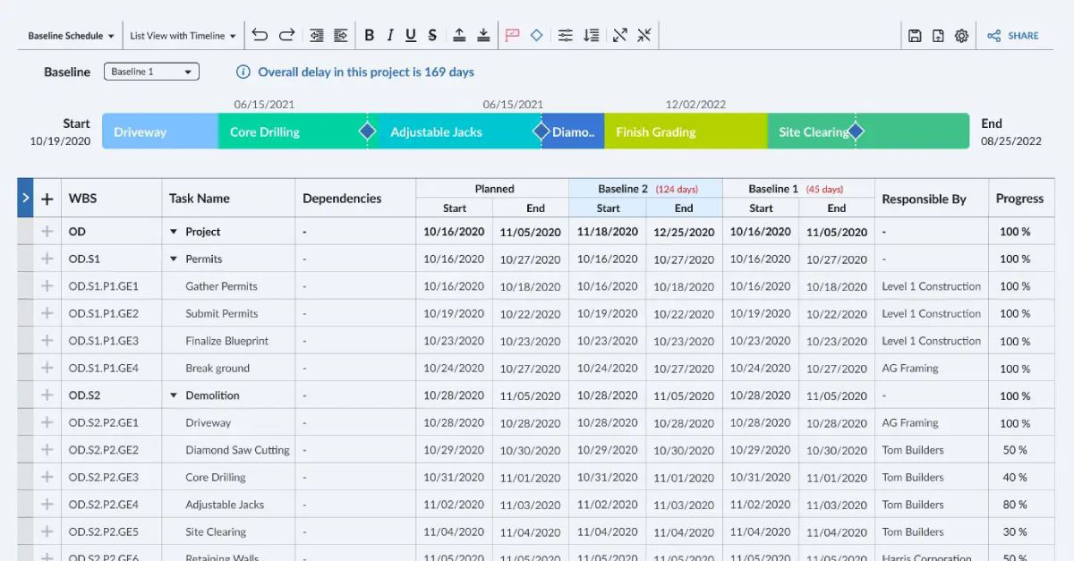The height and width of the screenshot is (561, 1074).
Task: Click the Baseline 2 column group header
Action: (645, 189)
